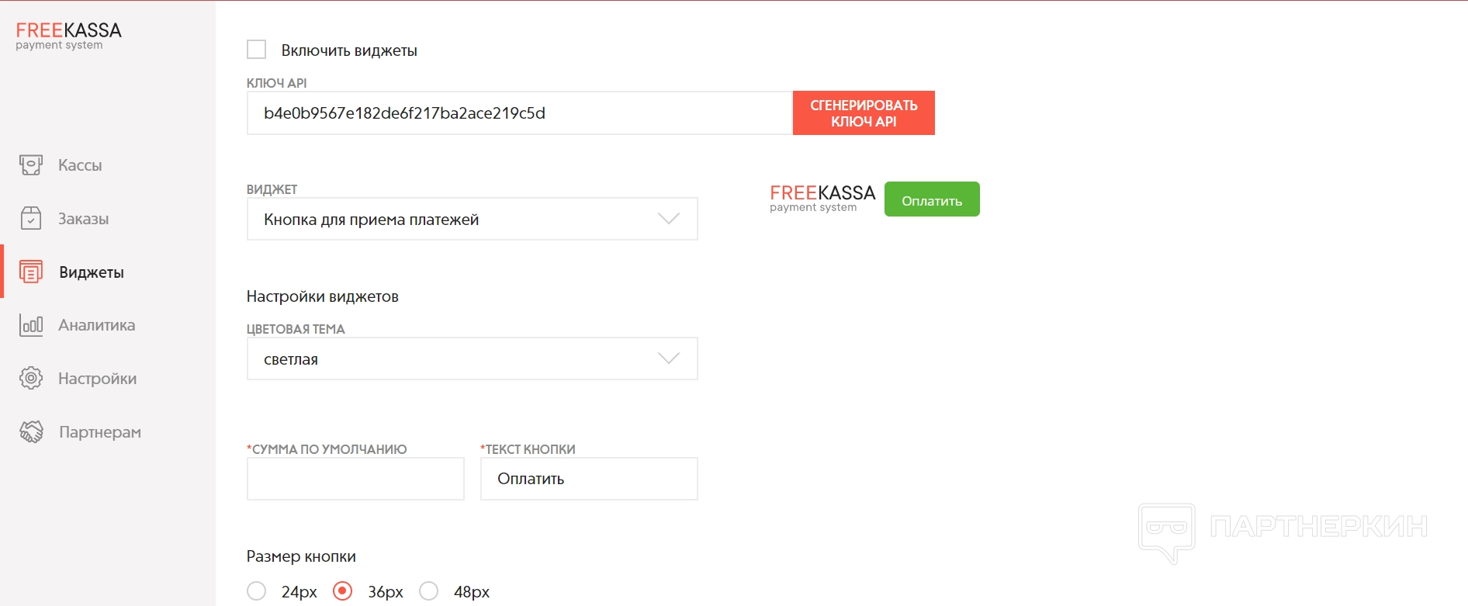Click the FREEKASSA widget preview logo
The height and width of the screenshot is (606, 1468).
click(822, 198)
